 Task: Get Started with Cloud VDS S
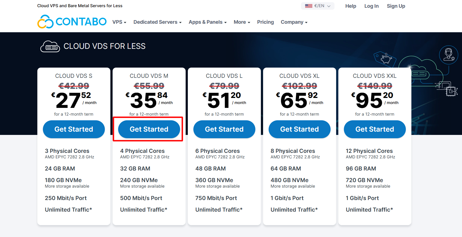tap(74, 129)
